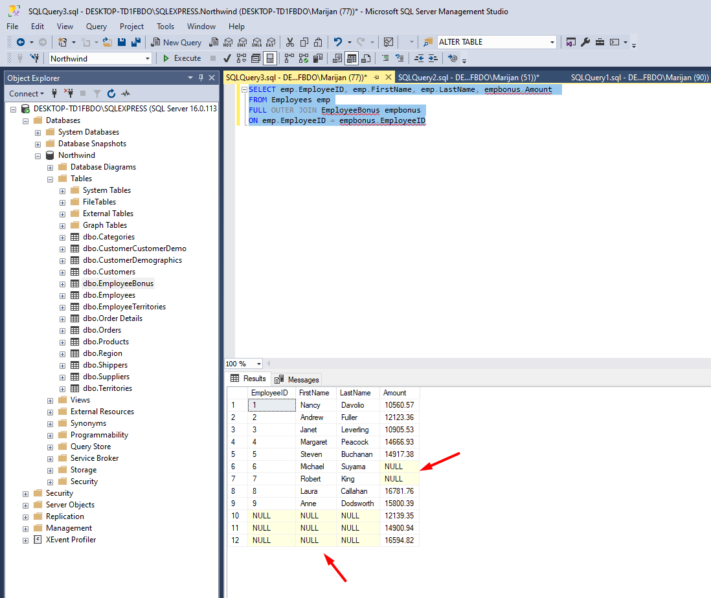This screenshot has width=711, height=598.
Task: Click the New Query button
Action: (176, 42)
